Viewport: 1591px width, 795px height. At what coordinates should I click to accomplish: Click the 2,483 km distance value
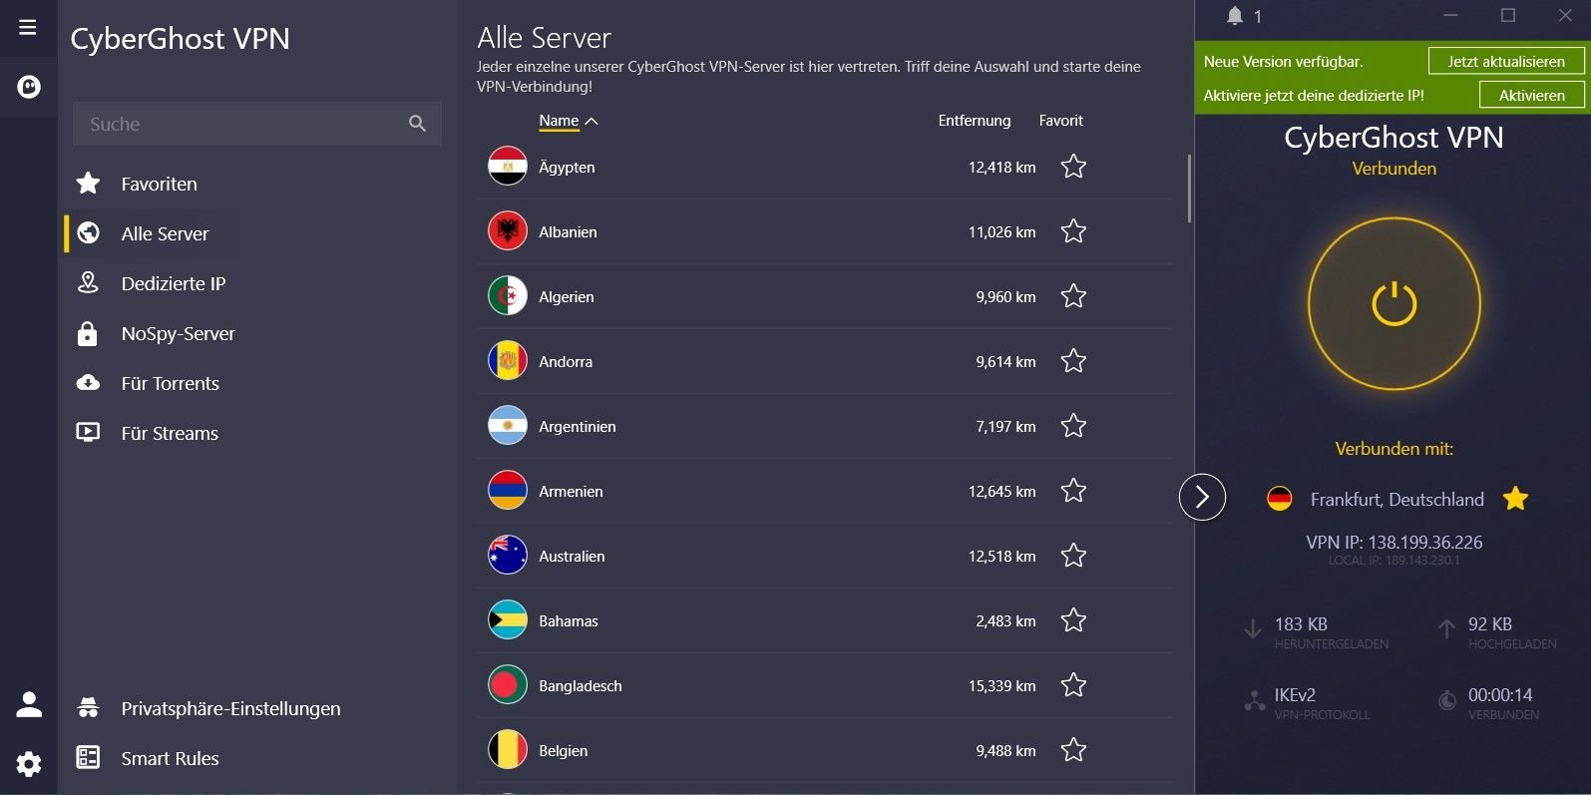click(x=1005, y=620)
